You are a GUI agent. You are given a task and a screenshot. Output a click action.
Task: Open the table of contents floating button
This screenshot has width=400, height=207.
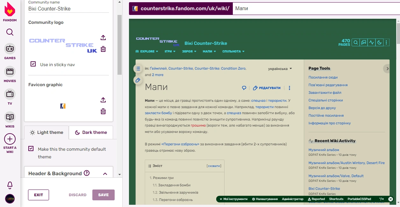pyautogui.click(x=138, y=68)
